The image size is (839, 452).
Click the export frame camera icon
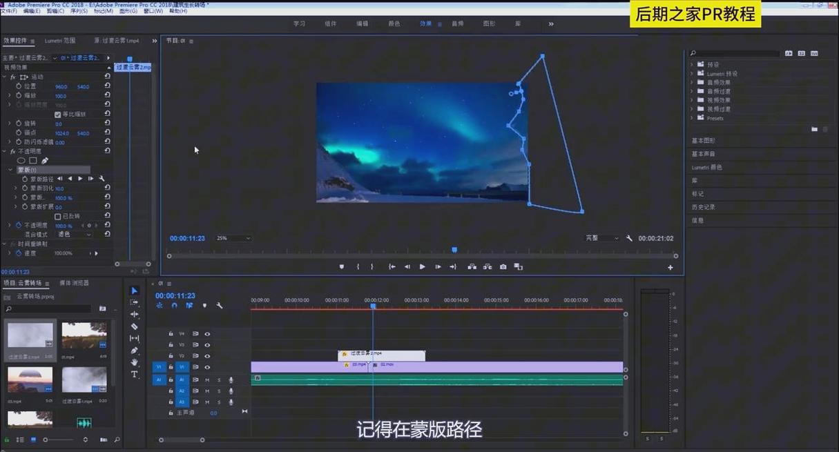click(503, 266)
